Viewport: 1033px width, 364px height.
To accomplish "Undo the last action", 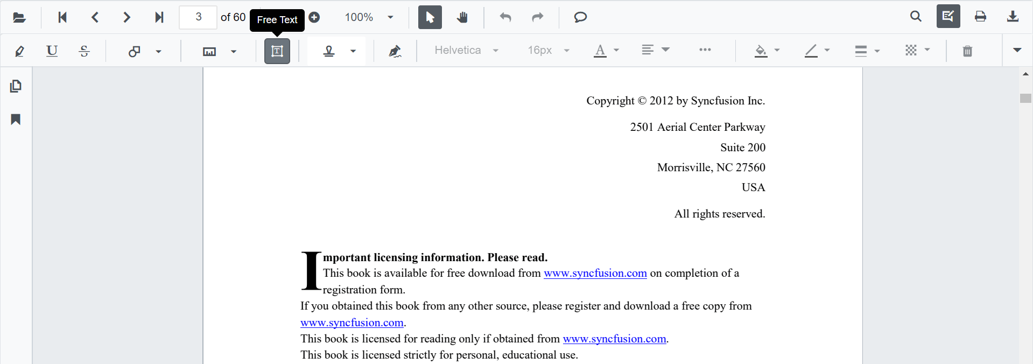I will point(505,17).
